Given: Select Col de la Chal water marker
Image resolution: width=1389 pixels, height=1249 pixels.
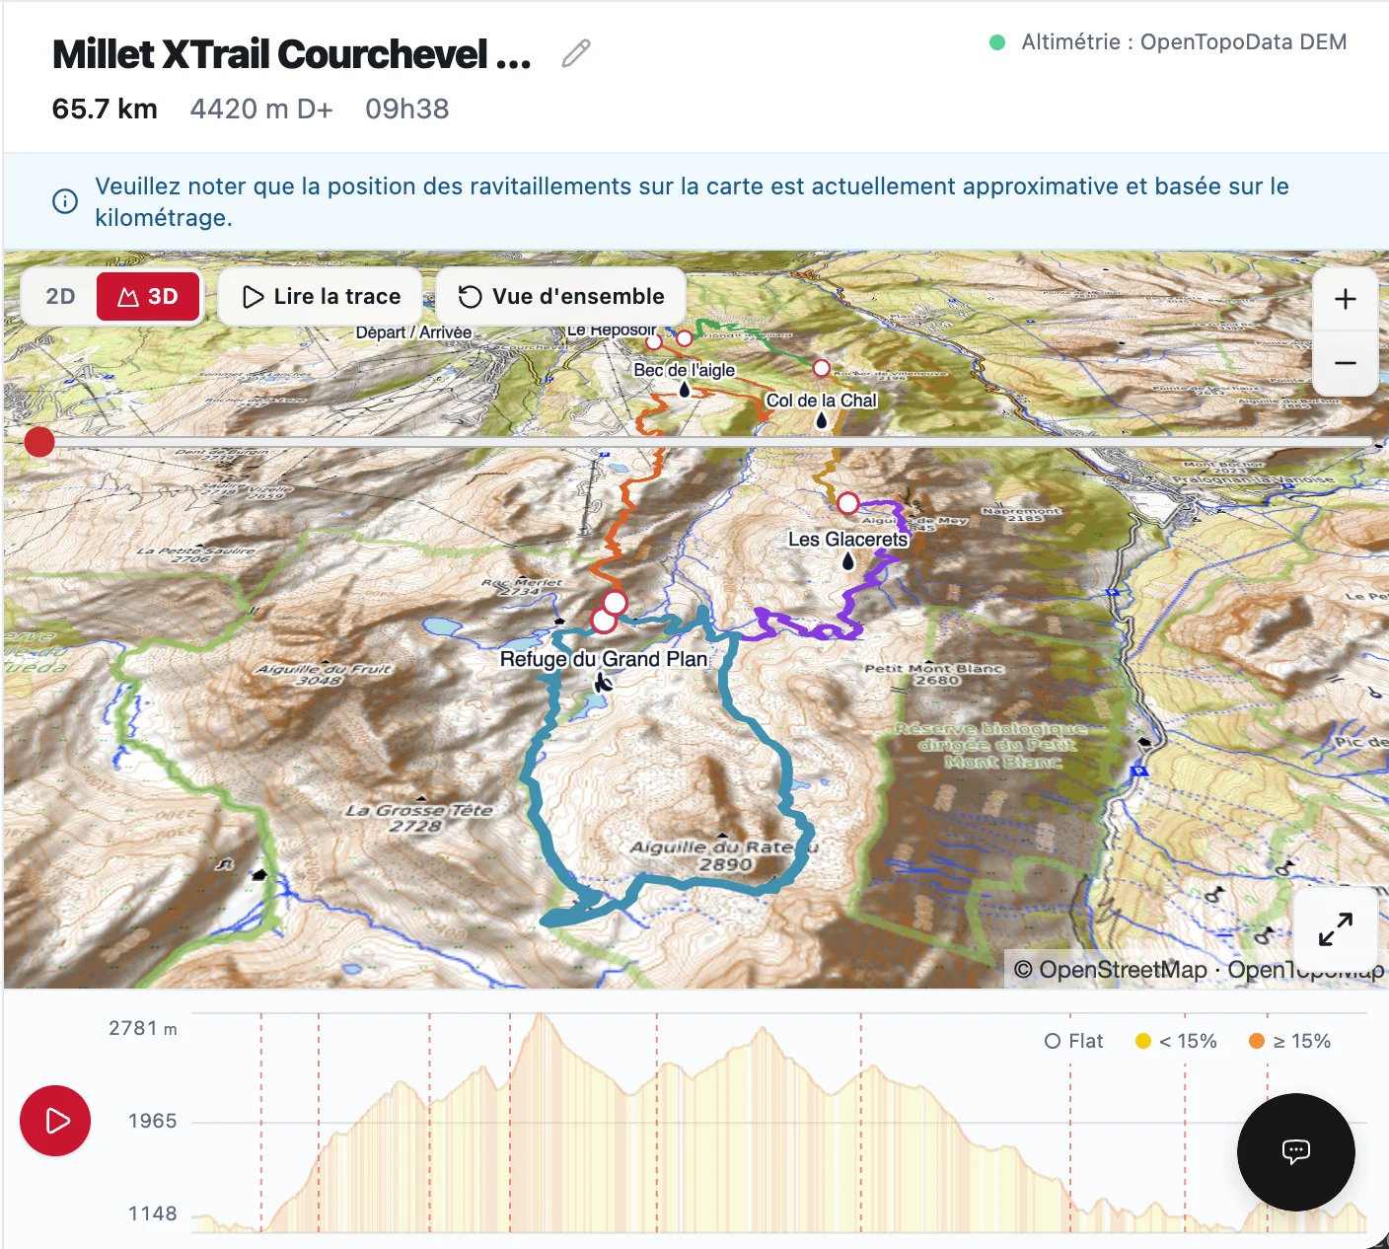Looking at the screenshot, I should click(821, 421).
